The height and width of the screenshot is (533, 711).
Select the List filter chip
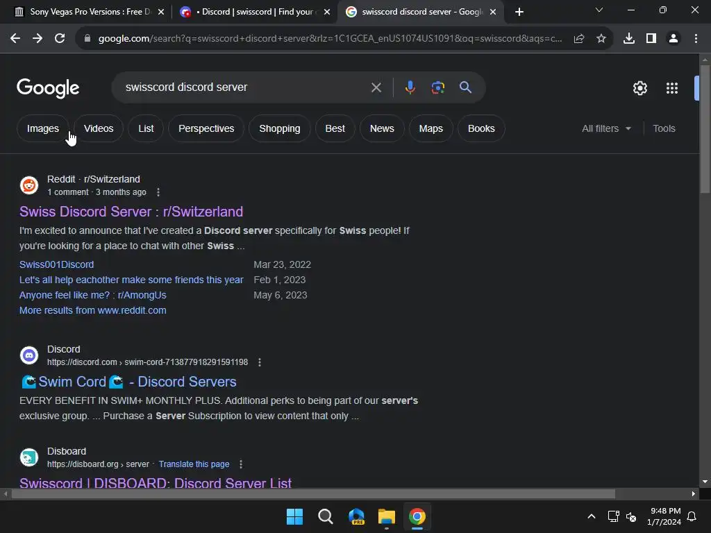coord(146,128)
